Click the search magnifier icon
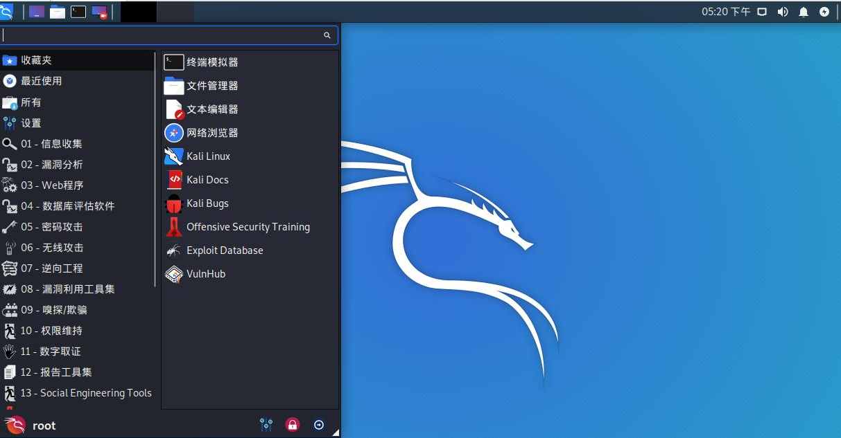 click(x=327, y=35)
